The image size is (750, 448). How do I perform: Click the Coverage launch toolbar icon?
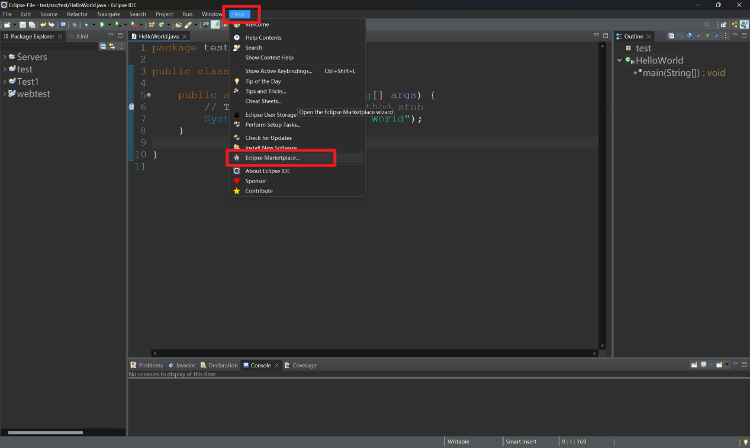(x=118, y=25)
